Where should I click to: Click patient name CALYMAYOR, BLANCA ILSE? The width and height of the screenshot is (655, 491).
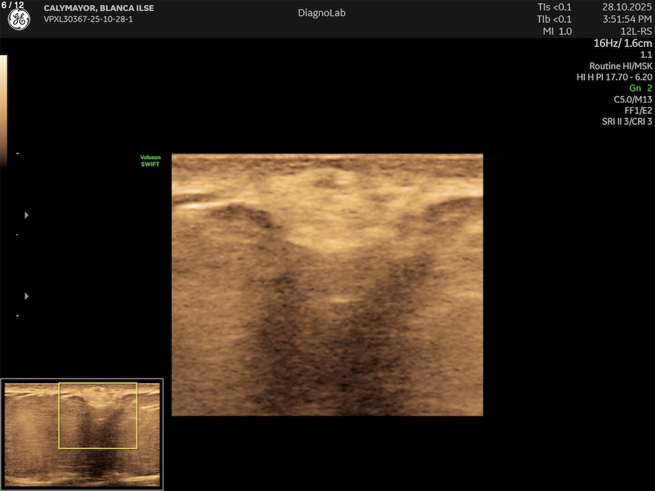[99, 8]
